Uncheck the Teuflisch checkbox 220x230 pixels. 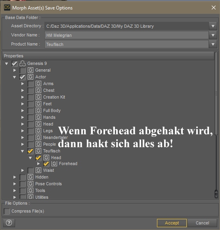tap(31, 151)
